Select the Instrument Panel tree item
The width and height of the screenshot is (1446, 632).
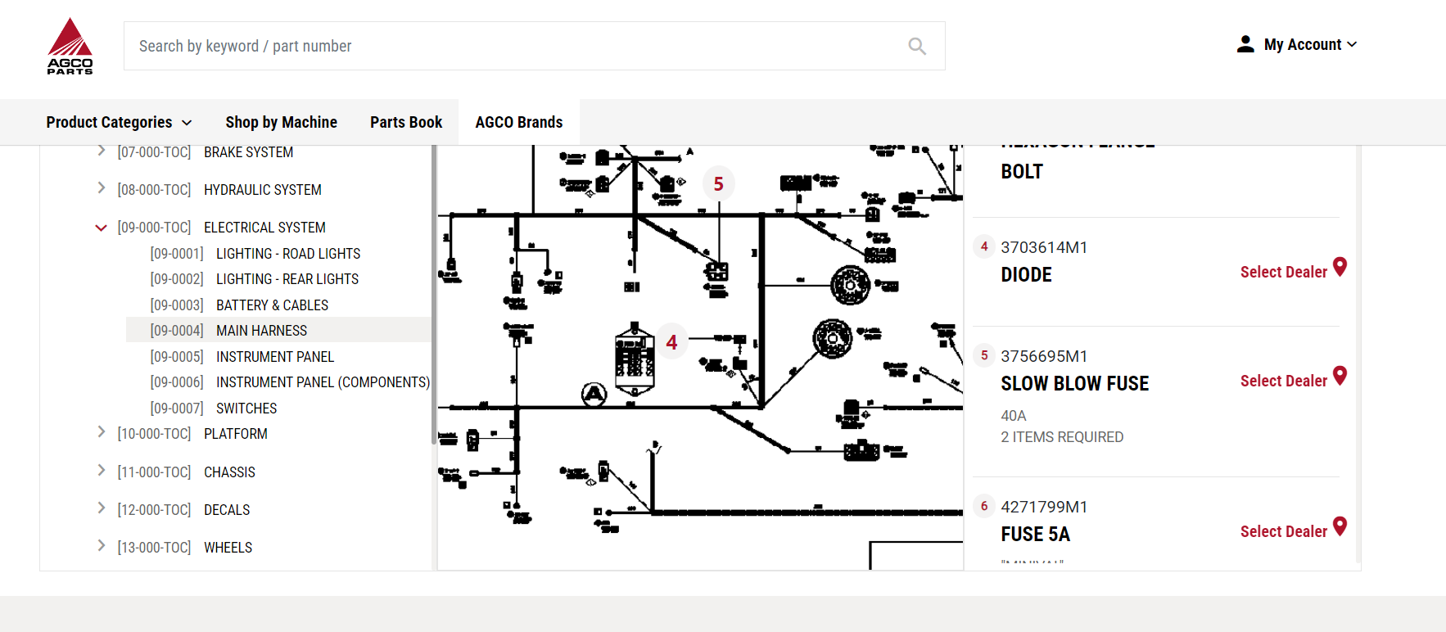click(274, 357)
